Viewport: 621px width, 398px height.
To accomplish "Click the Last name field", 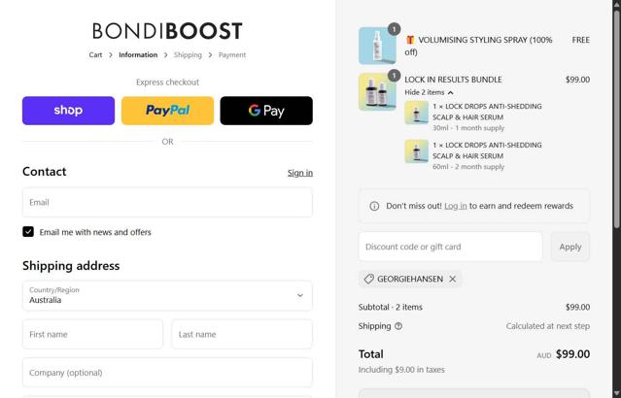I will pyautogui.click(x=242, y=334).
